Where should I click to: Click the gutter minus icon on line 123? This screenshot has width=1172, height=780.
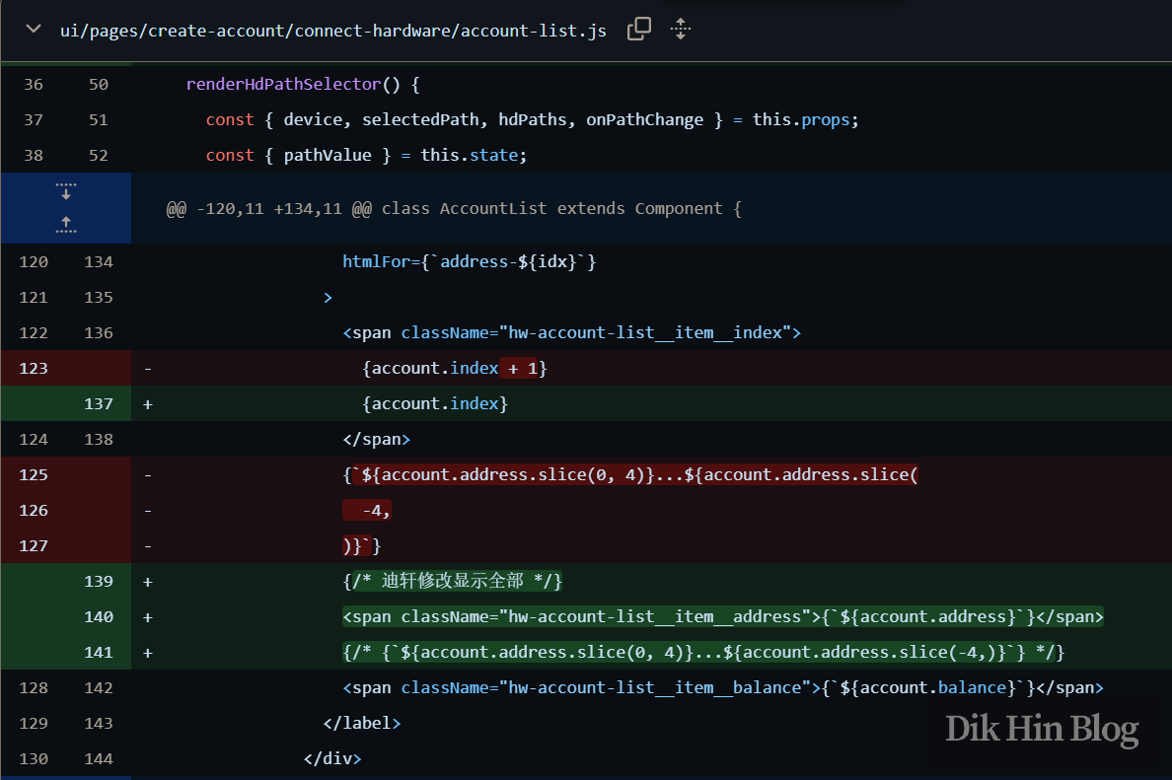(x=146, y=368)
